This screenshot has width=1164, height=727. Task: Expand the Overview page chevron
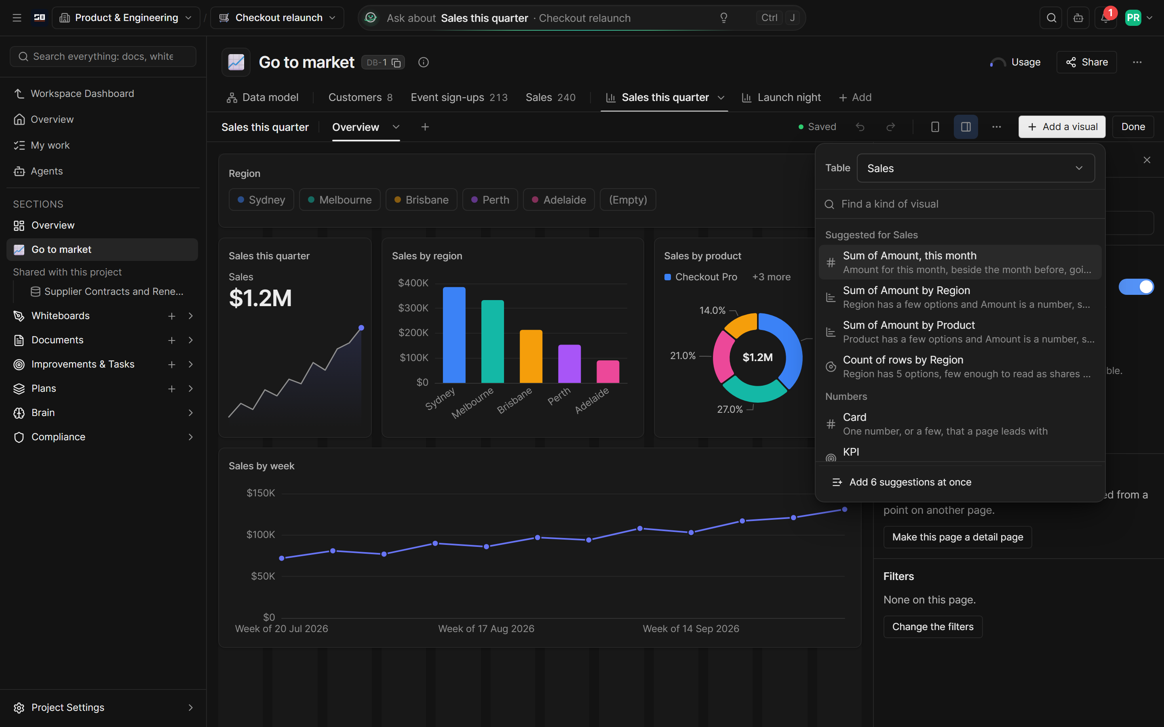(395, 127)
